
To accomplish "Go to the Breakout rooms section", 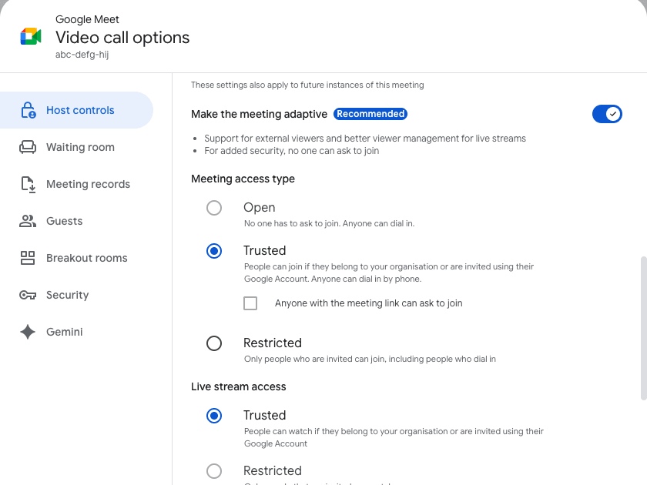I will [86, 258].
